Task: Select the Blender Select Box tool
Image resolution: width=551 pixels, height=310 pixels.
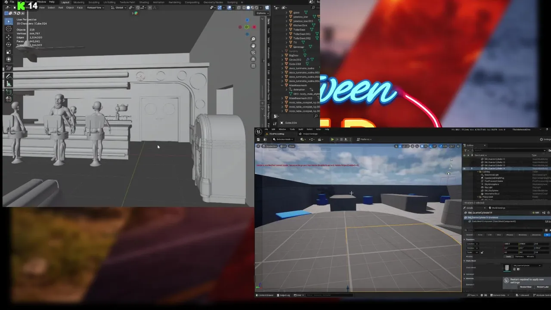Action: [x=9, y=21]
